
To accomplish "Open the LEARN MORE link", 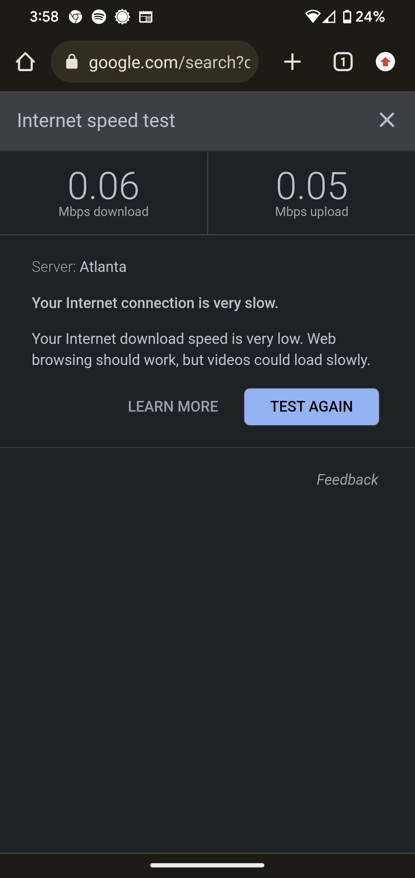I will [x=173, y=407].
